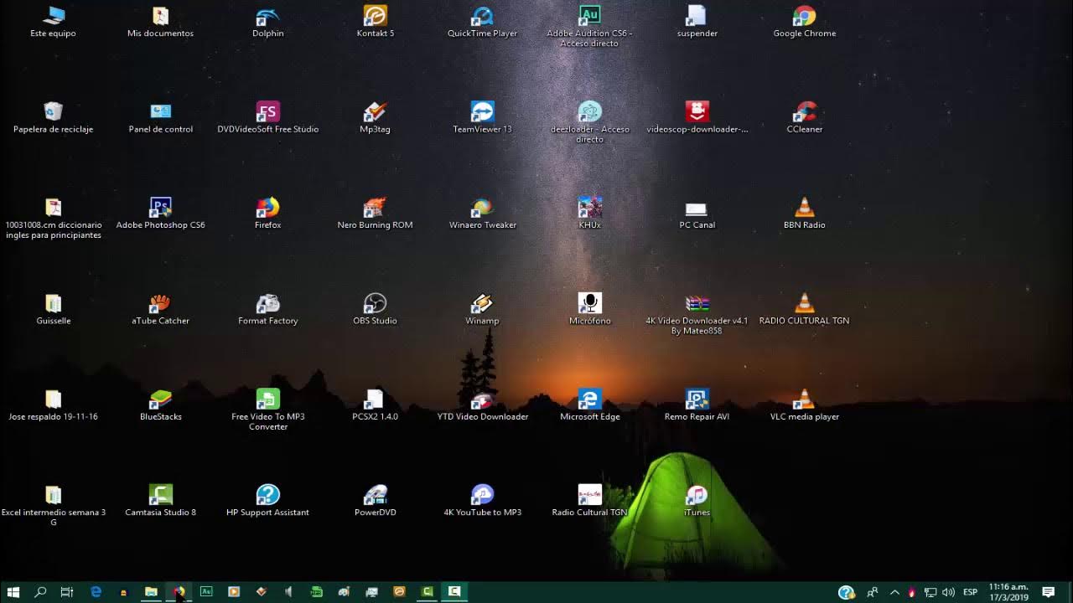Select the 4K YouTube to MP3 icon
The image size is (1073, 603).
(x=482, y=500)
